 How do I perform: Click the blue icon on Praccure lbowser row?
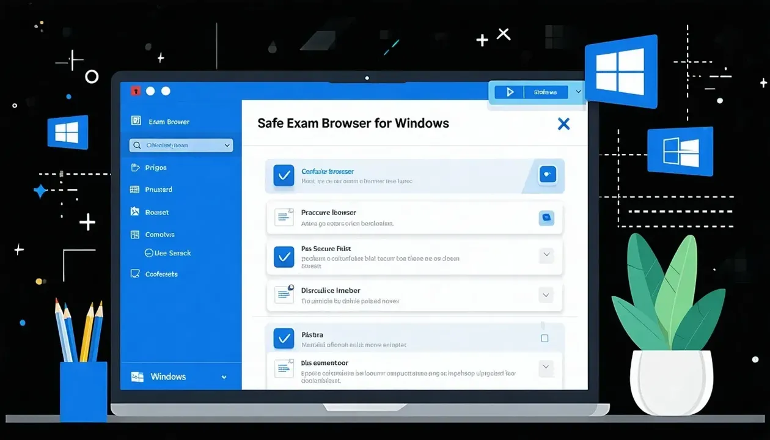[546, 217]
